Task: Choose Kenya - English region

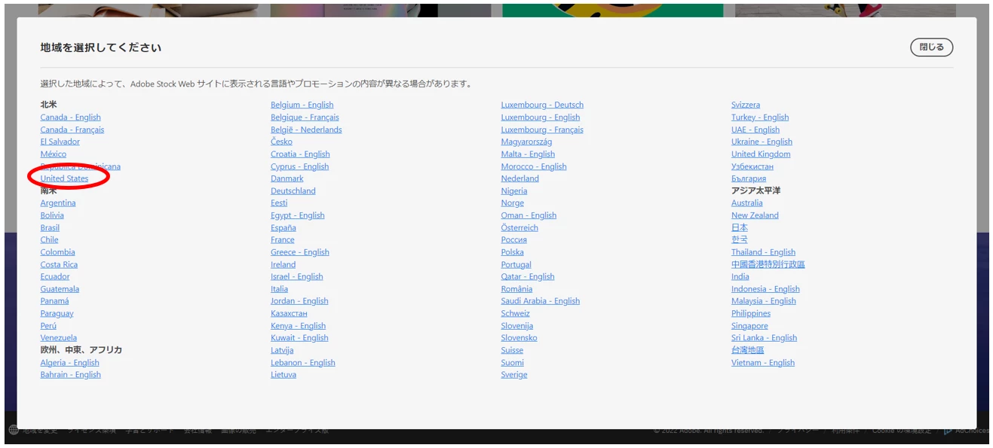Action: coord(298,326)
